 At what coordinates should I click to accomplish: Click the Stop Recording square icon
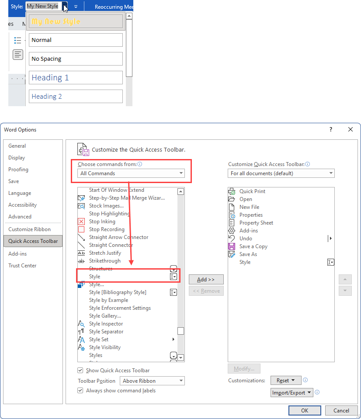click(x=81, y=229)
